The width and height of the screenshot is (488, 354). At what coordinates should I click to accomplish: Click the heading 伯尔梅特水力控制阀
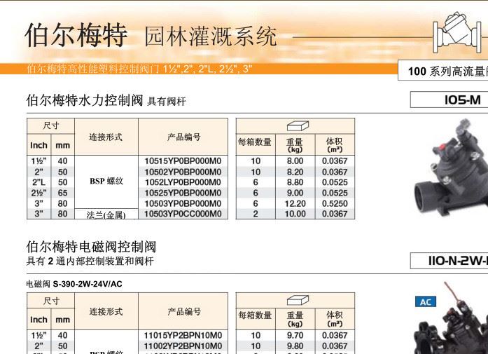pyautogui.click(x=85, y=100)
